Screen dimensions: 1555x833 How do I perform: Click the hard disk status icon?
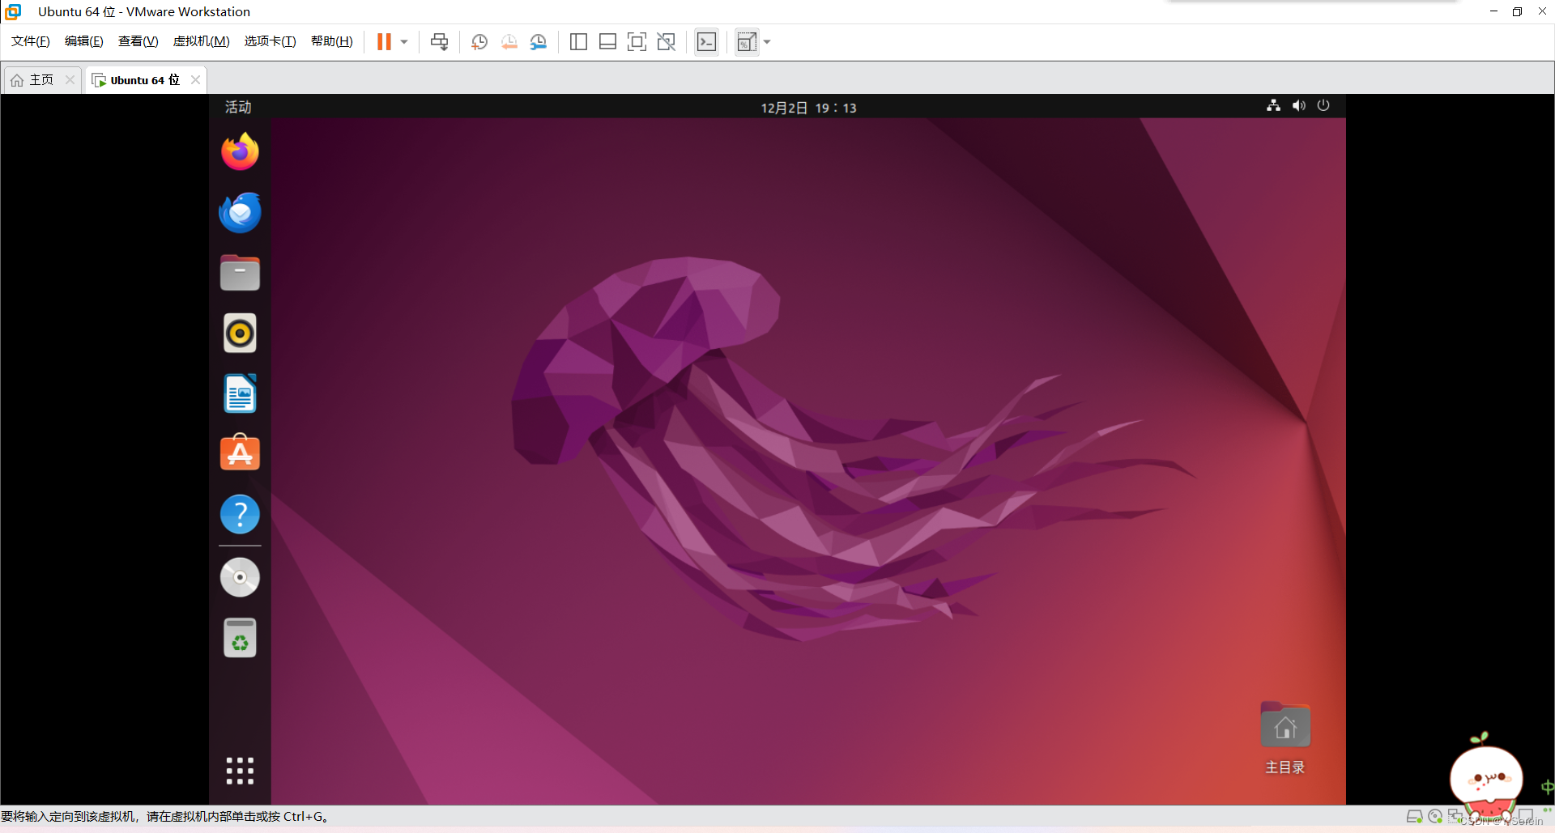(x=1415, y=816)
